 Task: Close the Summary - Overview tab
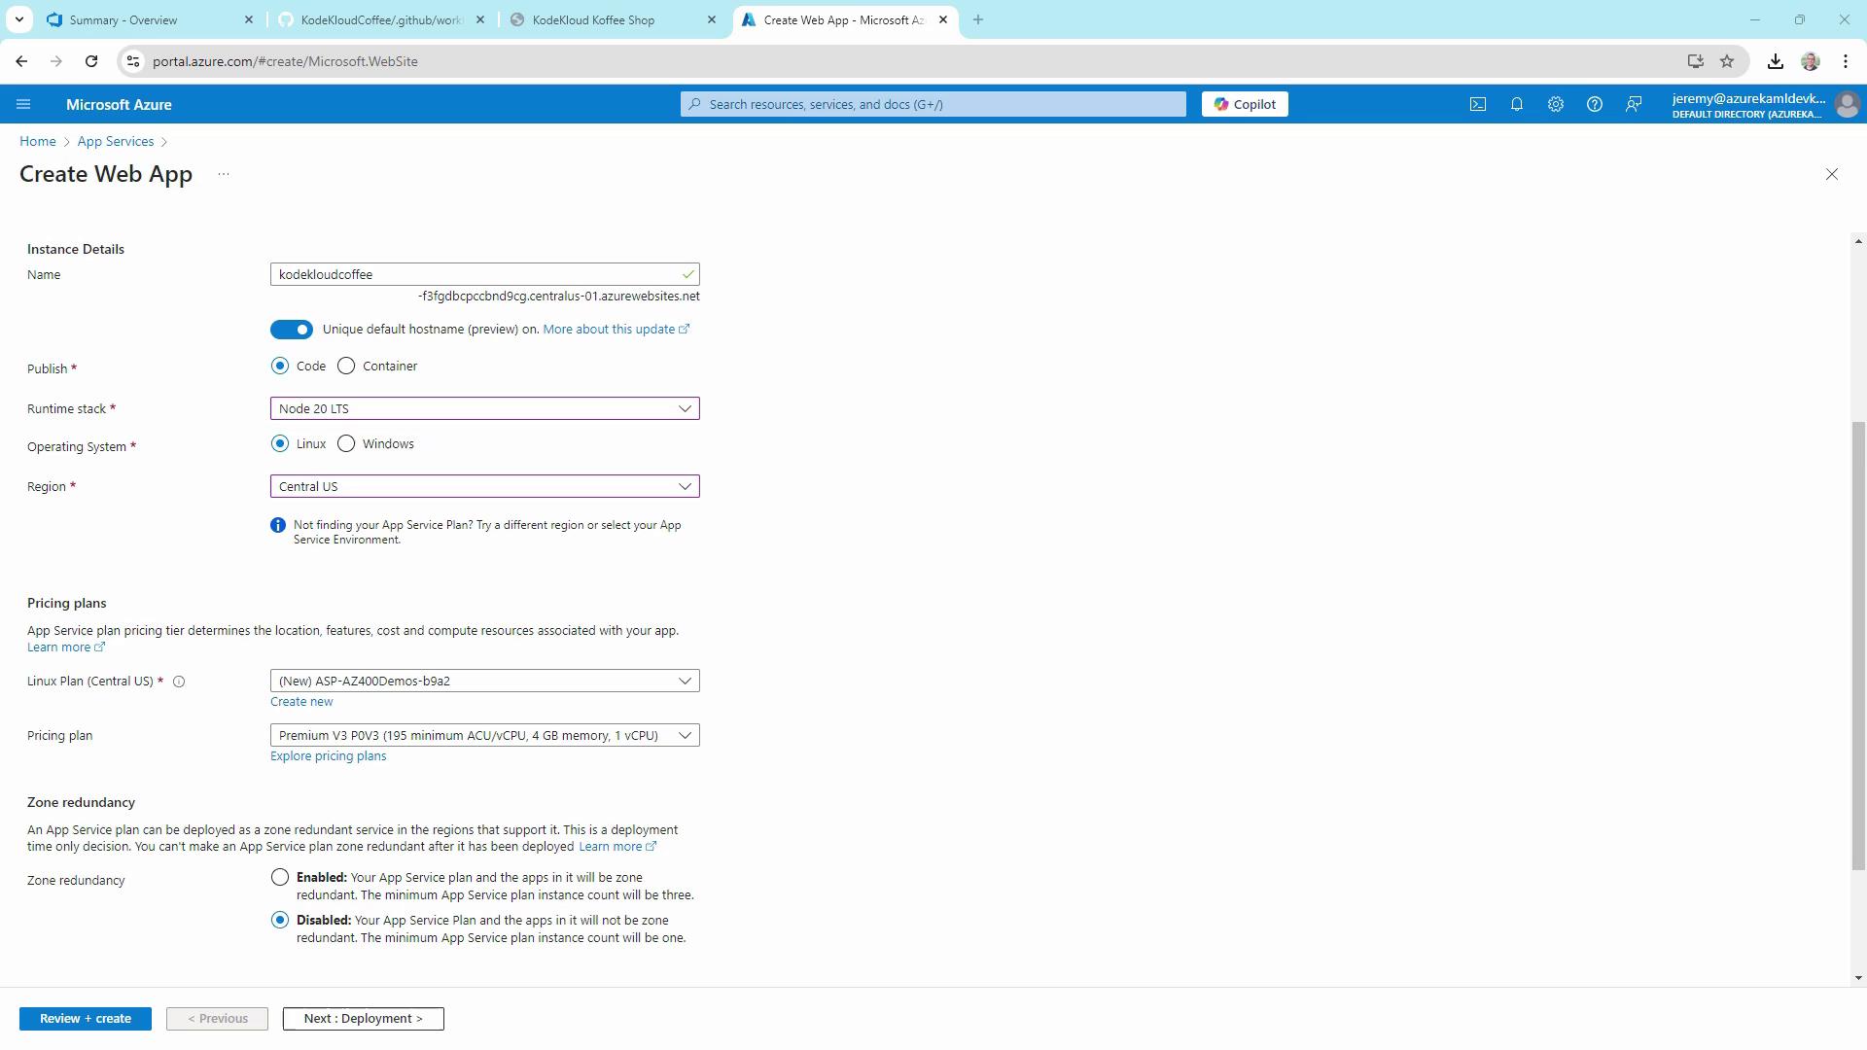(248, 19)
